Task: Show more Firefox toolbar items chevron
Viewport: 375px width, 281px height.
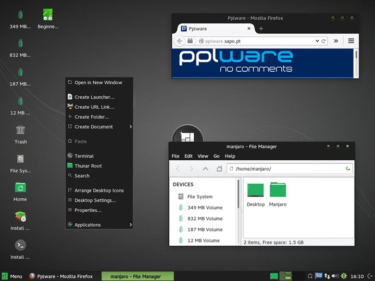Action: click(x=336, y=41)
